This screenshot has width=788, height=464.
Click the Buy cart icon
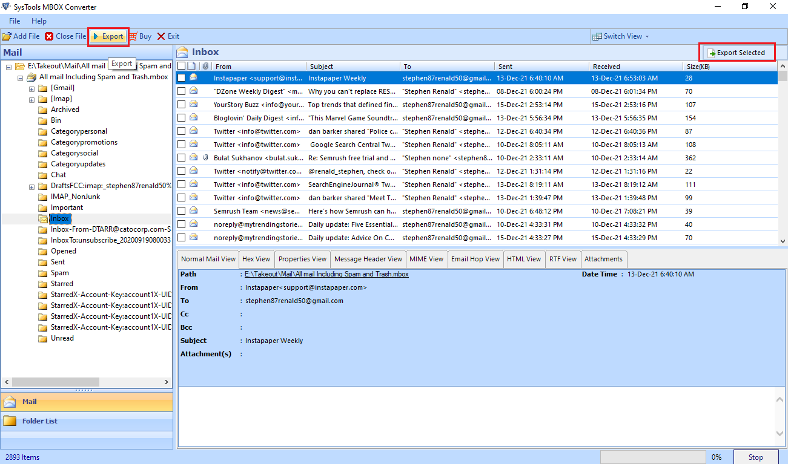tap(133, 36)
